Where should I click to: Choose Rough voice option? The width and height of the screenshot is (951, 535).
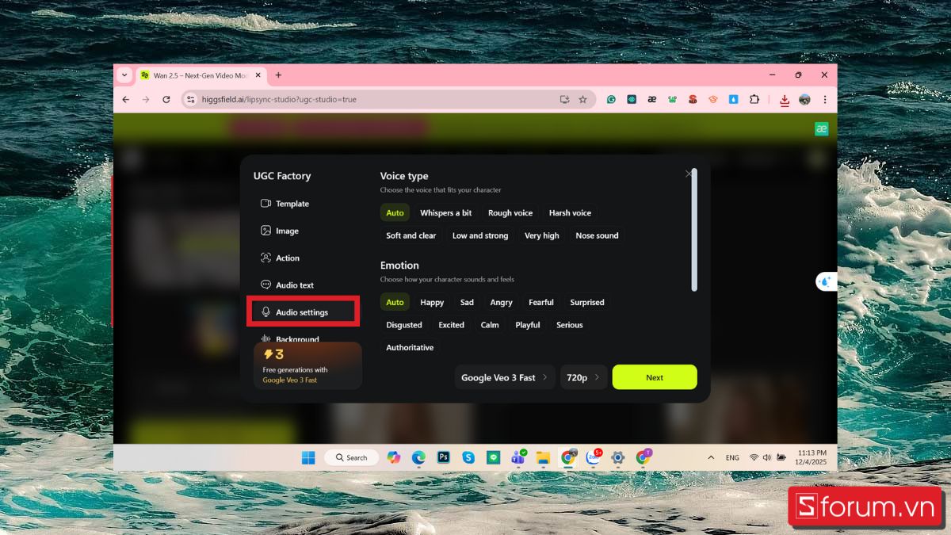[510, 212]
